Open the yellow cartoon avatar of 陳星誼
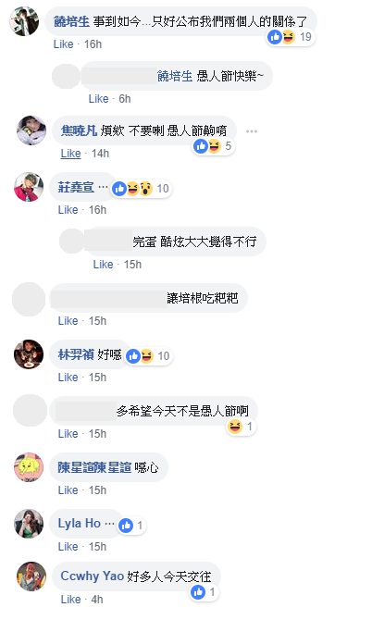This screenshot has width=372, height=632. click(29, 467)
